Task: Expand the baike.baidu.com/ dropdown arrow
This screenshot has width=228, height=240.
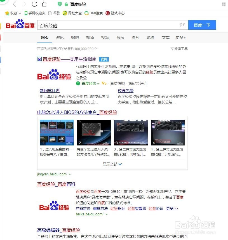Action: tap(107, 215)
